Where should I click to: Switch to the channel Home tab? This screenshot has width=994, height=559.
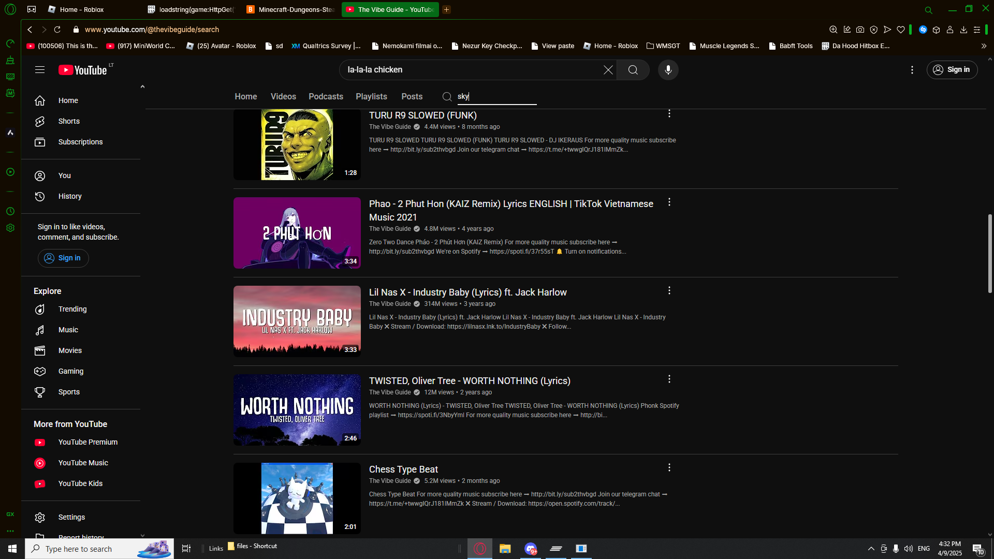click(246, 97)
